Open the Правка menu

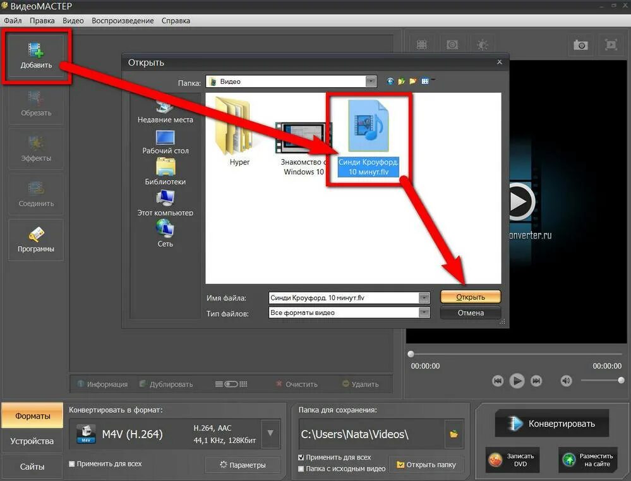tap(42, 20)
